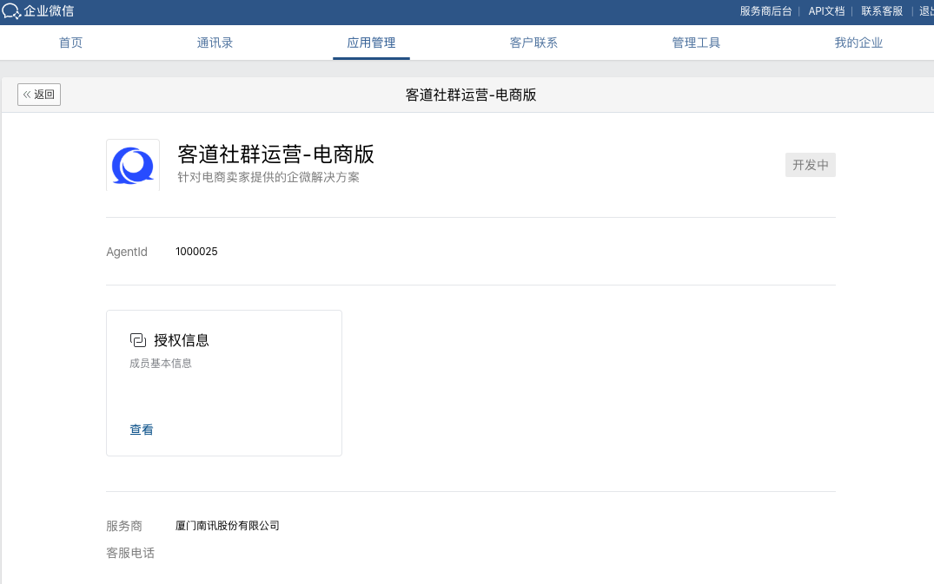Switch to the 通讯录 tab
Viewport: 934px width, 584px height.
point(215,43)
